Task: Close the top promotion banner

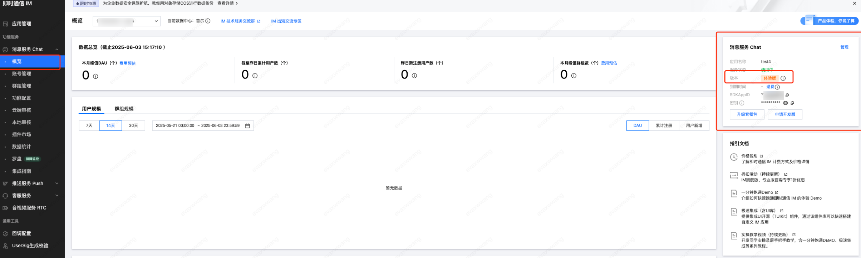Action: click(855, 3)
